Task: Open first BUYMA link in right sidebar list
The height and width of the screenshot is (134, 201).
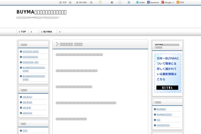Action: [161, 109]
